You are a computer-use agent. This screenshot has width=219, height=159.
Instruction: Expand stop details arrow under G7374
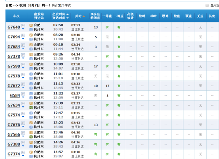23,156
